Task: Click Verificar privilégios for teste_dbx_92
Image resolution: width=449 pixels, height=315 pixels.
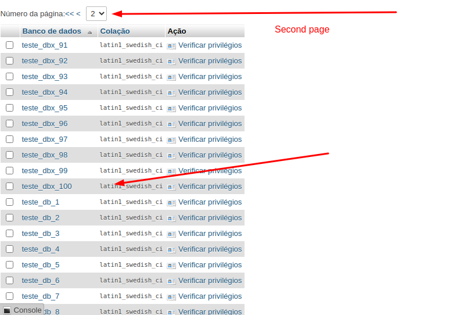Action: 210,61
